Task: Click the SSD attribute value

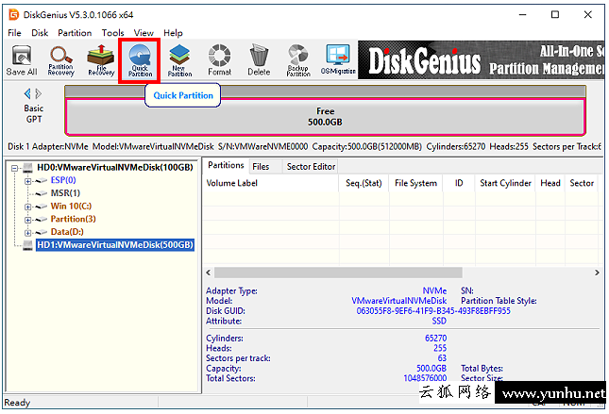Action: (x=439, y=321)
